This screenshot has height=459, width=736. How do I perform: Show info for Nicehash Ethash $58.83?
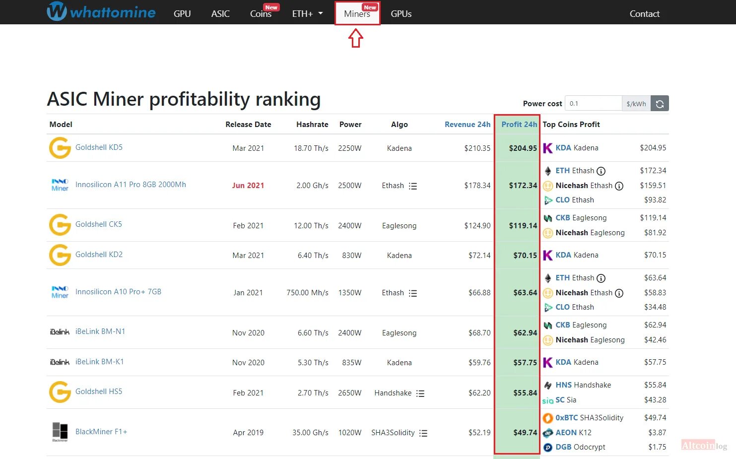tap(619, 293)
